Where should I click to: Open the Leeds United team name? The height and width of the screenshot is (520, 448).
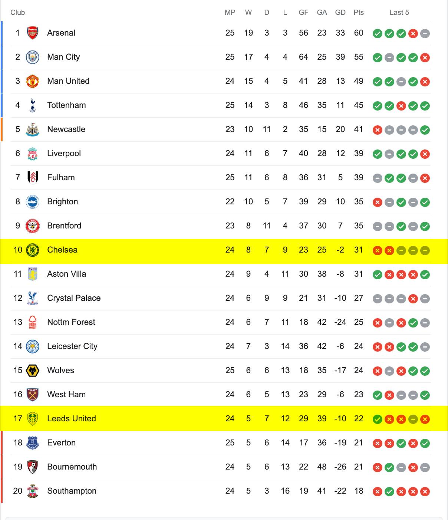click(x=72, y=419)
